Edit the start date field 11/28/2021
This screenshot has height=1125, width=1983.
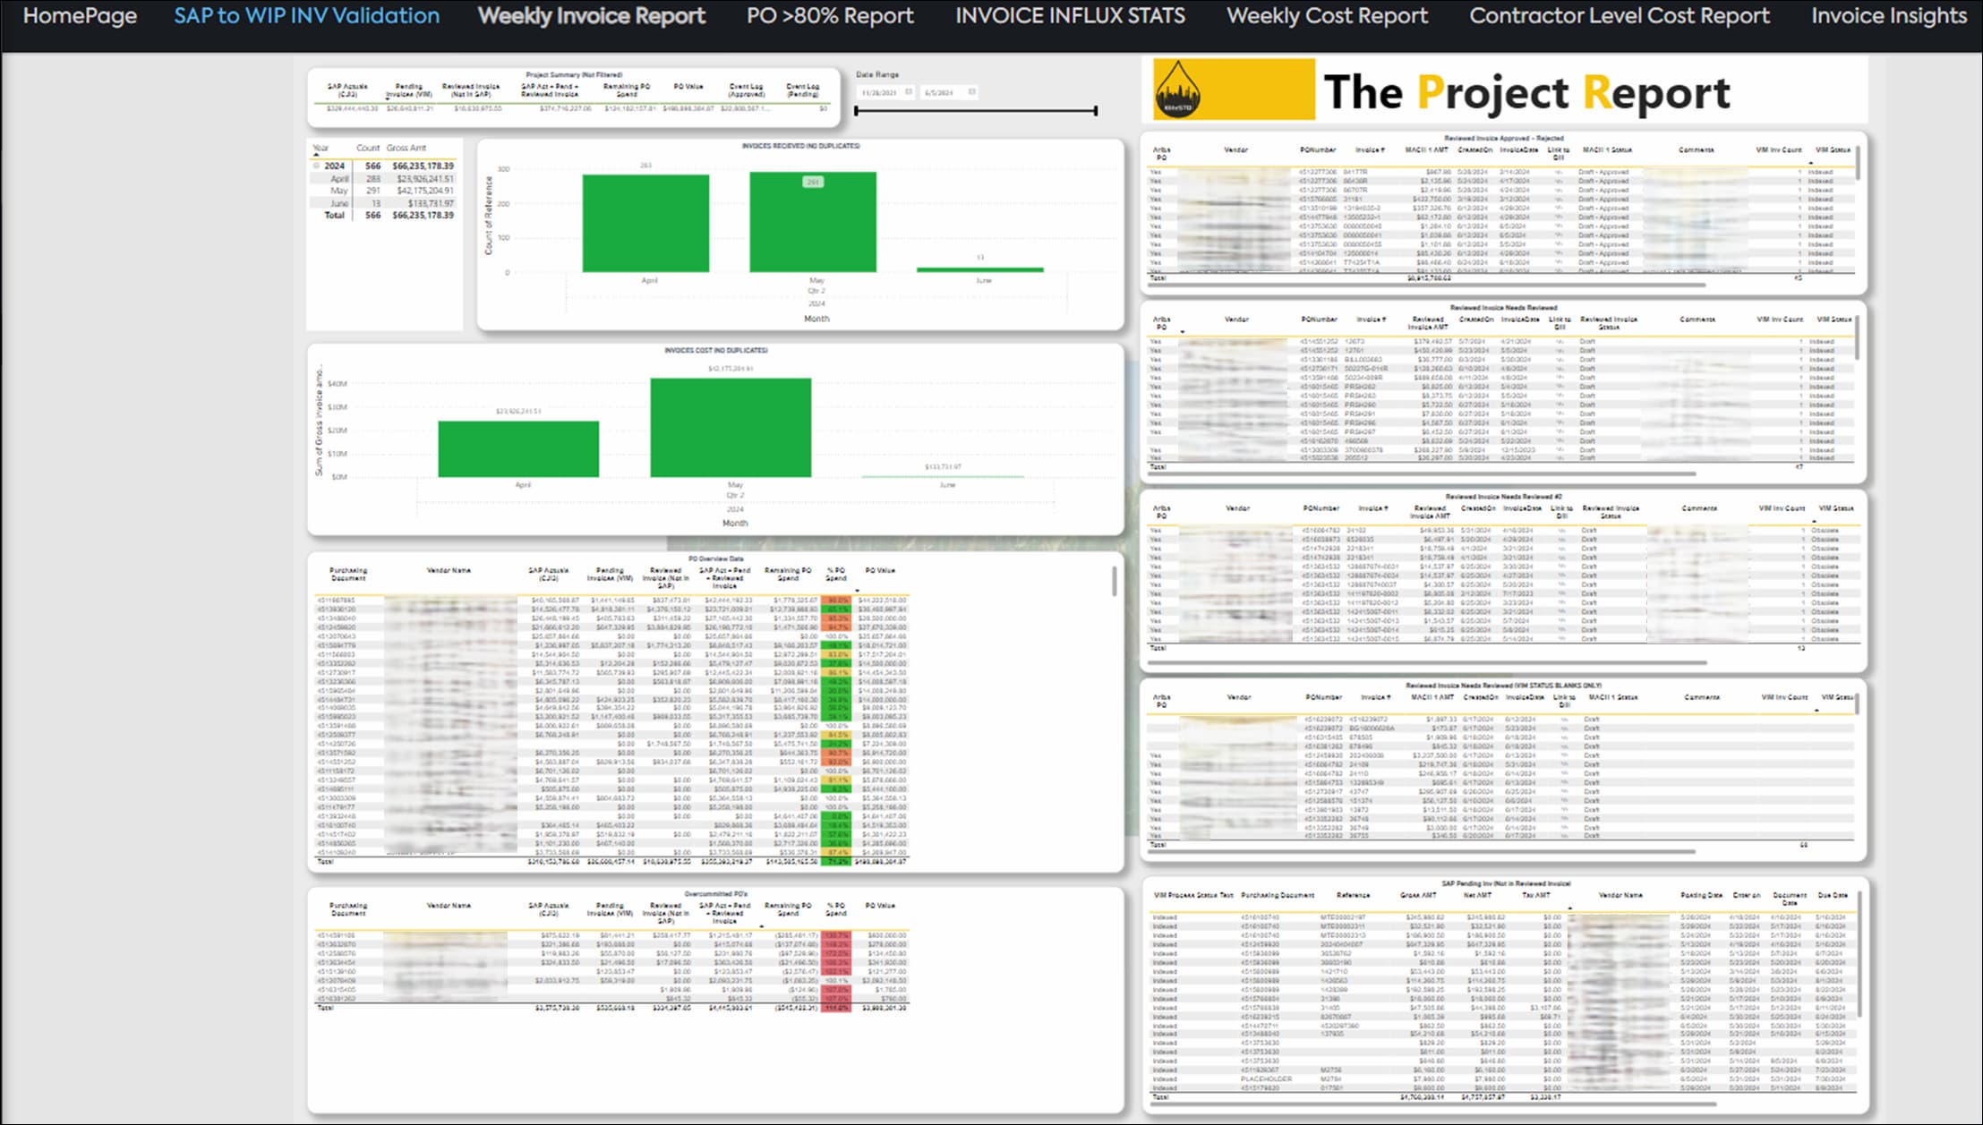coord(879,92)
